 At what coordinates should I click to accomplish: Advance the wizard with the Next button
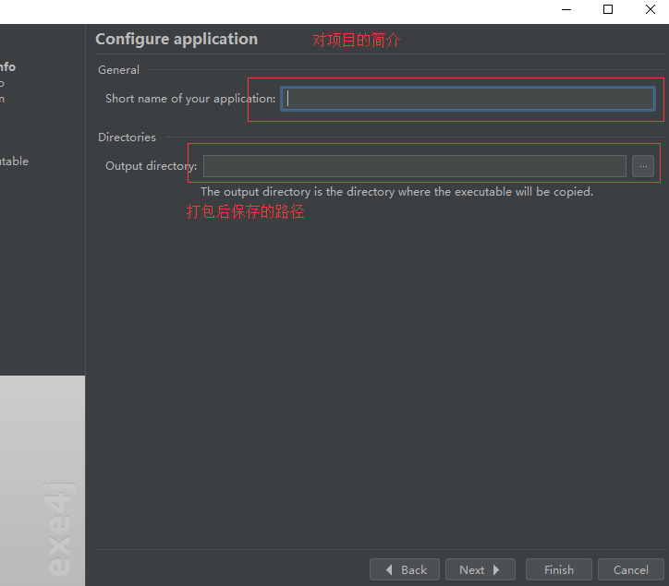(x=480, y=569)
